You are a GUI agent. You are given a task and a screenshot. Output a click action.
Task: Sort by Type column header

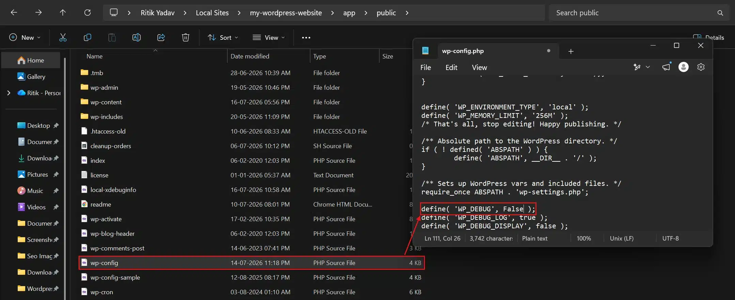point(319,56)
